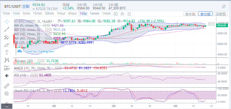Switch to 1min interval

tap(16, 13)
